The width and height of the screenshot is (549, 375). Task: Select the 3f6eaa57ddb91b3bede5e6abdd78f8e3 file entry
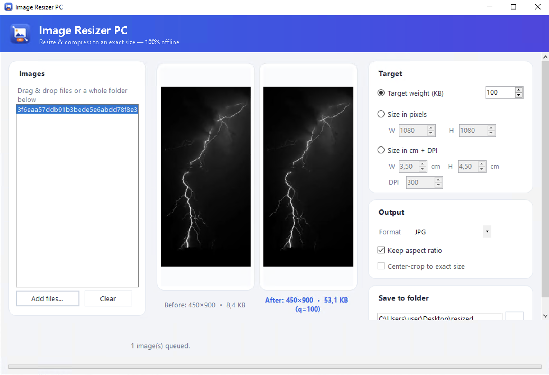(77, 110)
